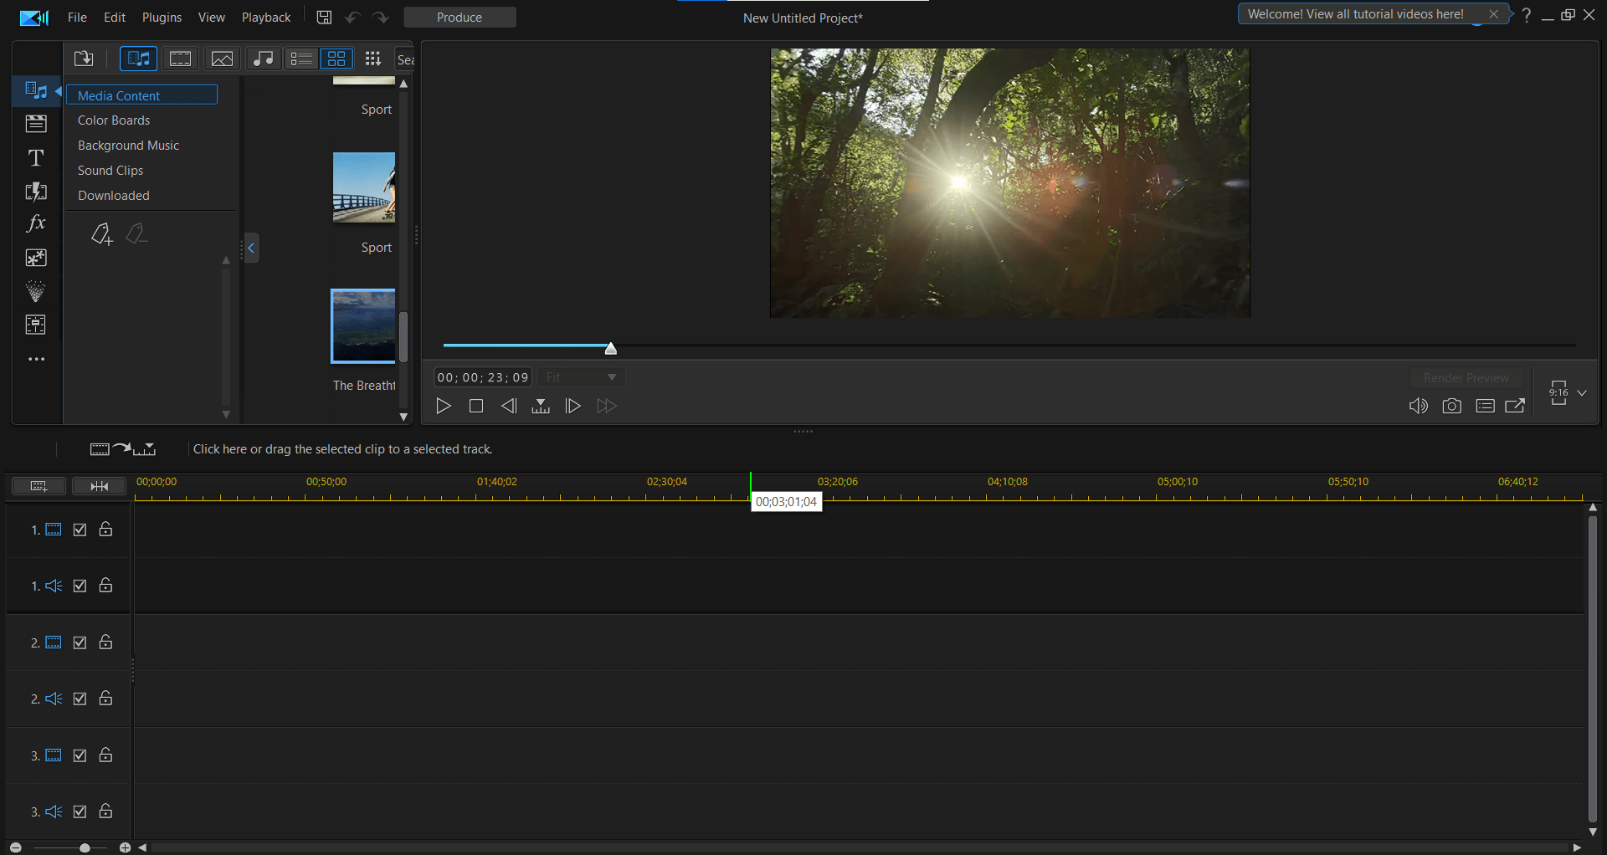Take a snapshot with the camera icon
The width and height of the screenshot is (1607, 855).
[1452, 406]
